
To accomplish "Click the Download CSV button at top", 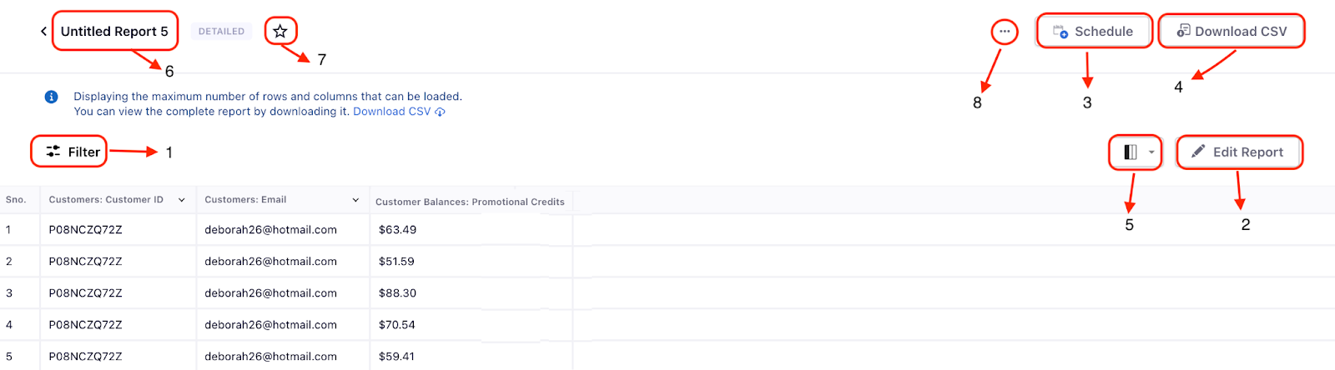I will coord(1232,32).
